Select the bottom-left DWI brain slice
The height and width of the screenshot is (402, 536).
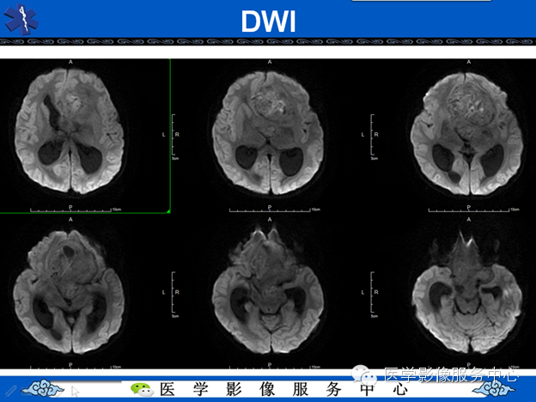tap(70, 291)
